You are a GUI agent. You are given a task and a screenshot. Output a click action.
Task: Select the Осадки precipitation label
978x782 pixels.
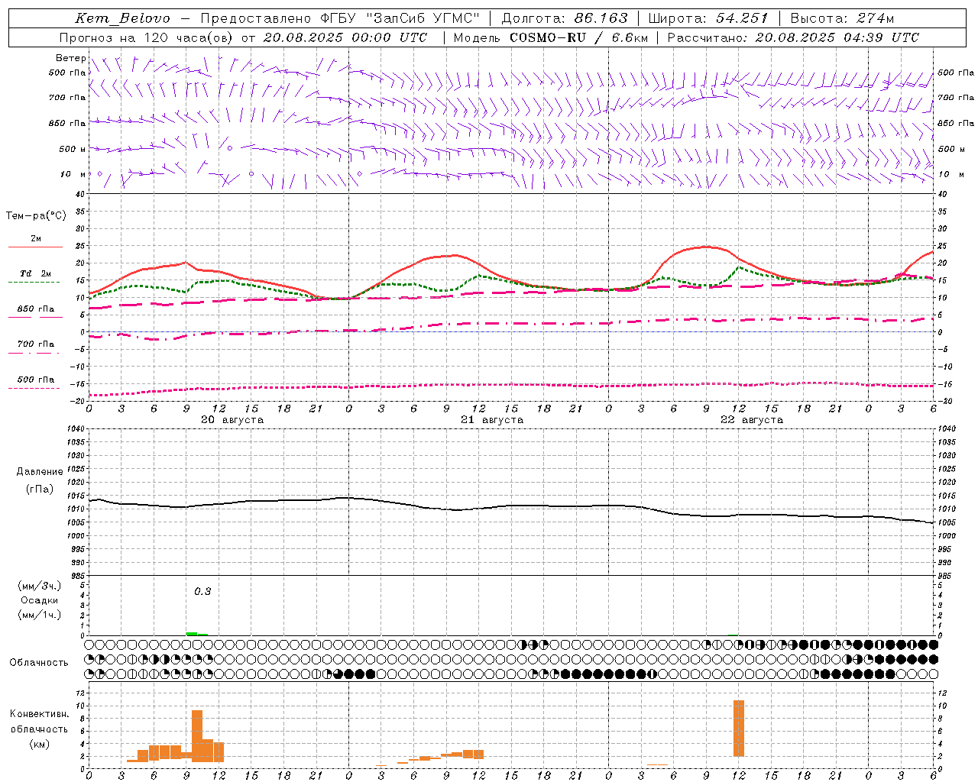(40, 600)
